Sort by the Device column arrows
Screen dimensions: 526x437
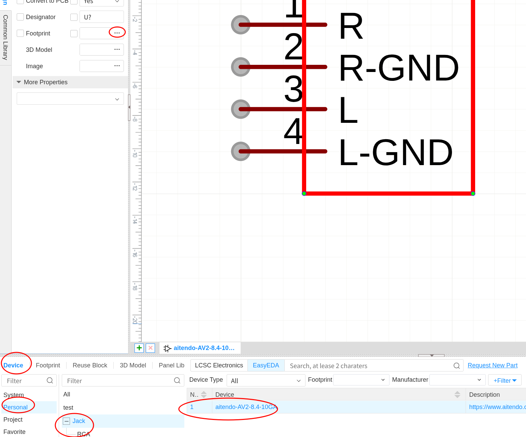pyautogui.click(x=457, y=394)
